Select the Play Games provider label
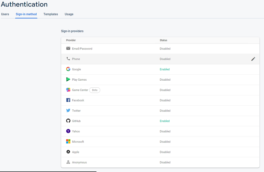The width and height of the screenshot is (264, 172). pyautogui.click(x=79, y=80)
